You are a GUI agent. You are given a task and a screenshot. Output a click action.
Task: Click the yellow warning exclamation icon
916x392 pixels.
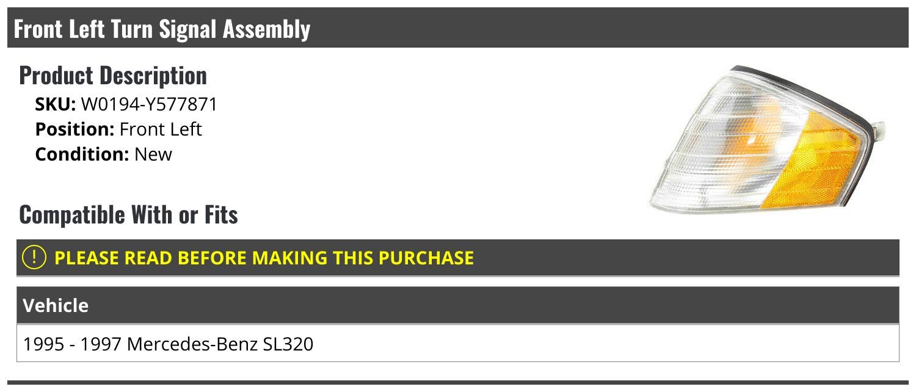pyautogui.click(x=34, y=257)
